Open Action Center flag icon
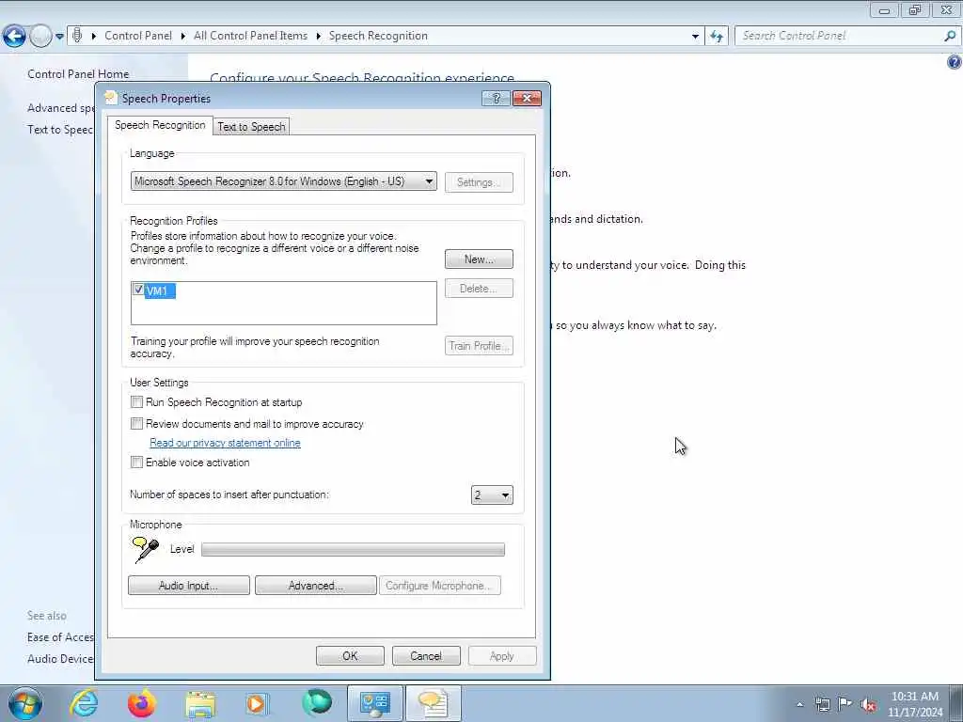Image resolution: width=963 pixels, height=722 pixels. tap(845, 704)
